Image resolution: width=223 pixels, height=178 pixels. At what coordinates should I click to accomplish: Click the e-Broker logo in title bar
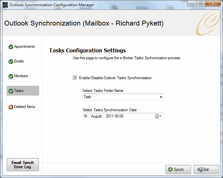[5, 5]
